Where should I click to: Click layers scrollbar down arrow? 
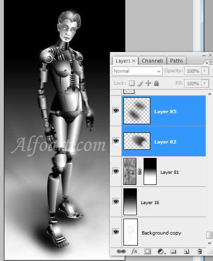click(210, 244)
